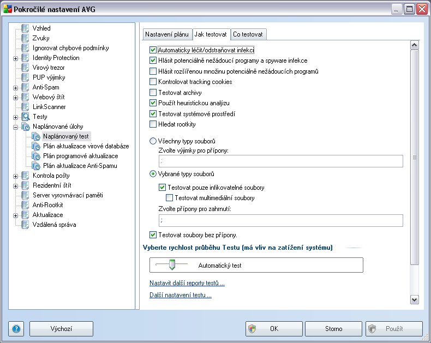Confirm with the OK button
Screen dimensions: 431x343
click(x=274, y=329)
